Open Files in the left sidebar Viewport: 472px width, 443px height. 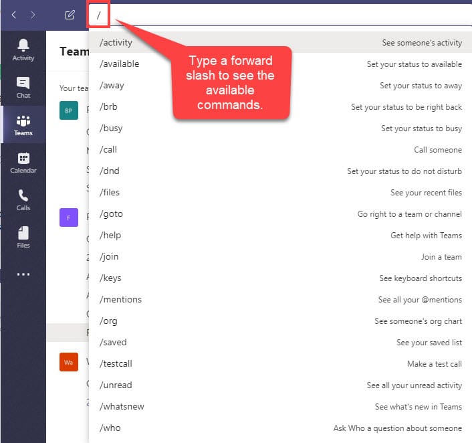point(23,237)
